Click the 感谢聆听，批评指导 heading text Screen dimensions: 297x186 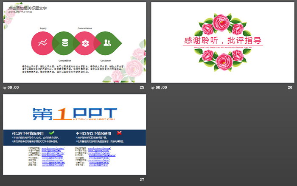point(222,41)
